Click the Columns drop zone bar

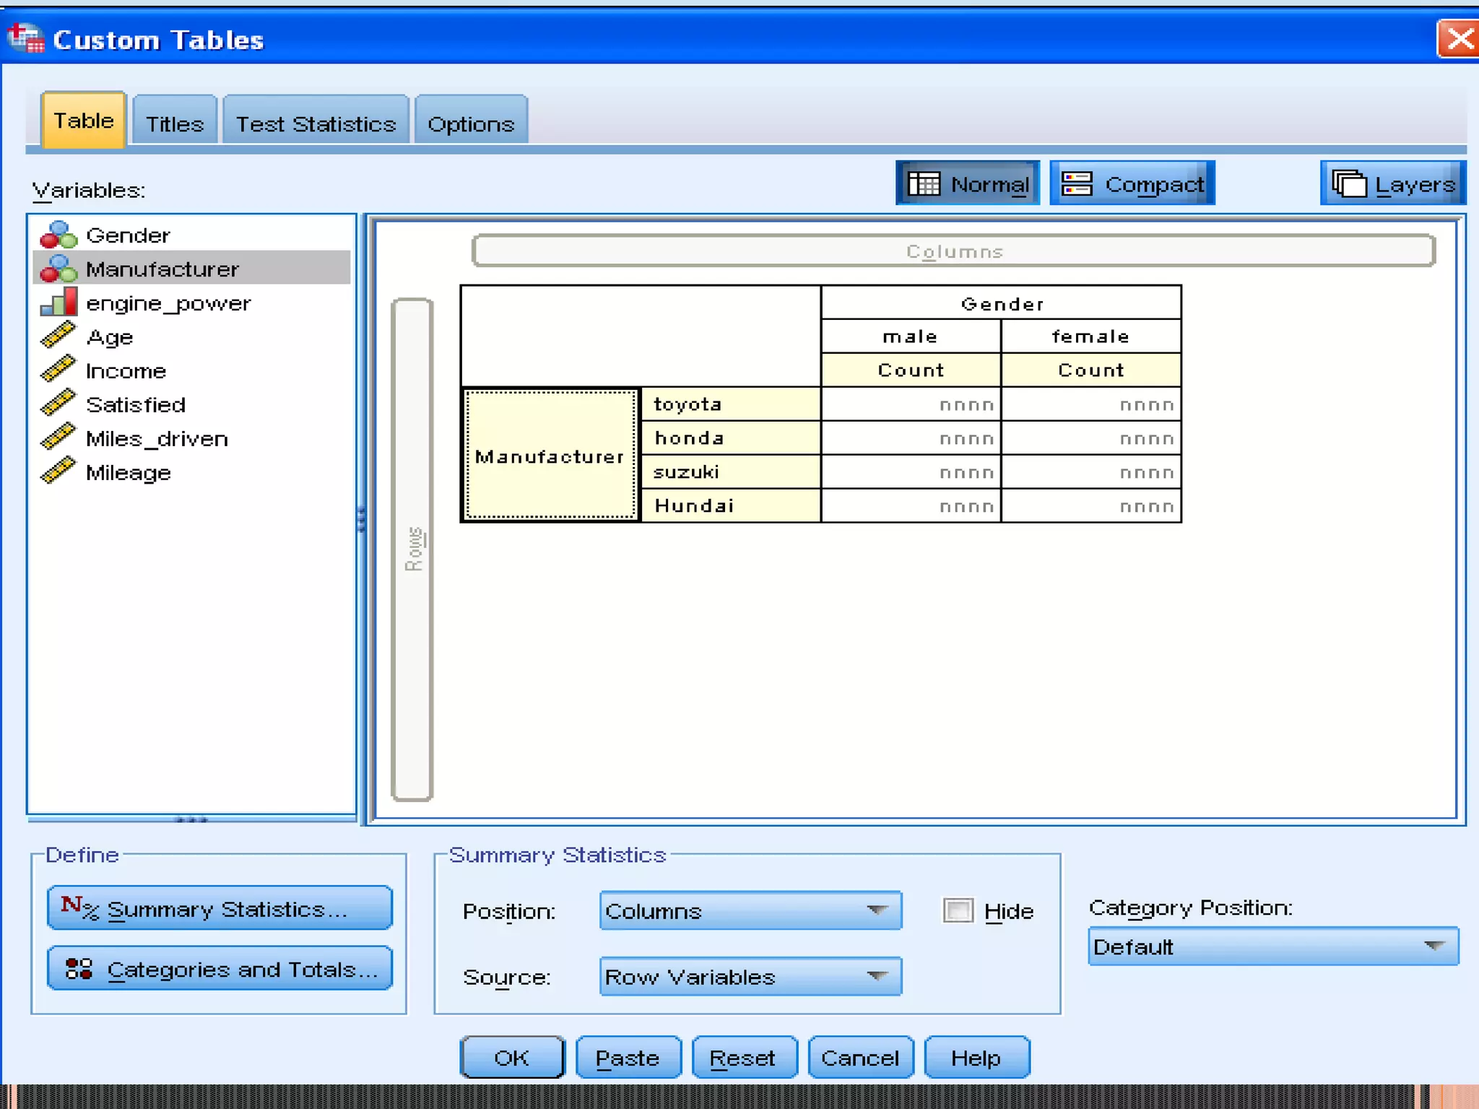point(953,251)
